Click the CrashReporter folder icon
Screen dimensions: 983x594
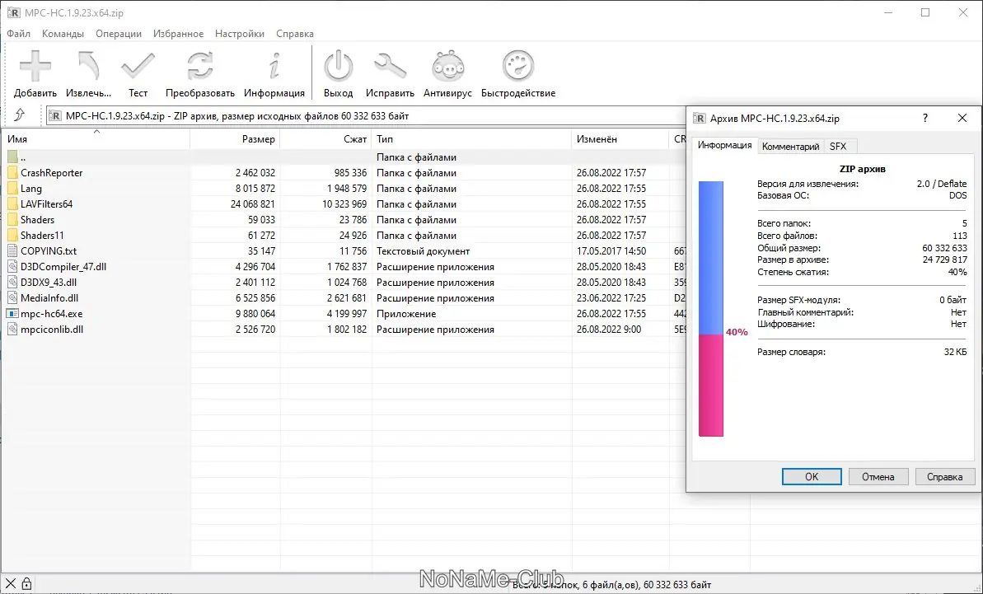[x=12, y=173]
